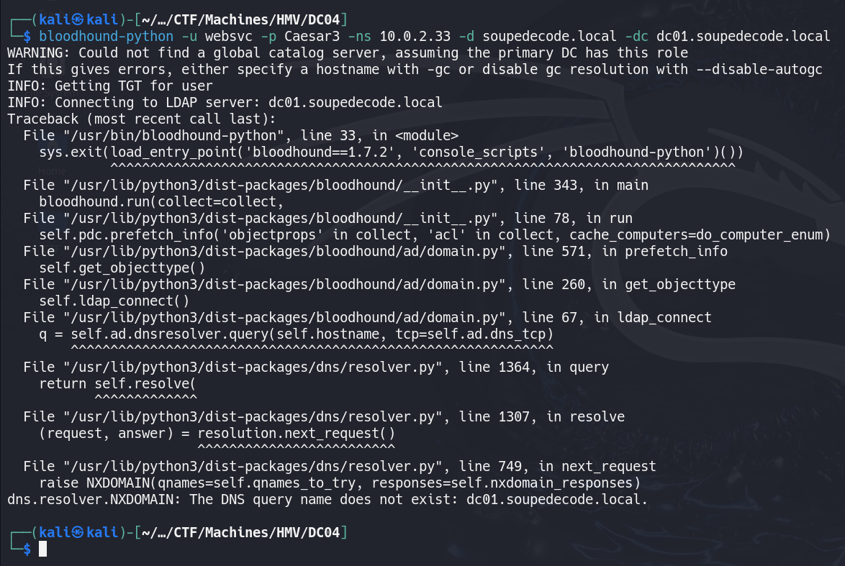The height and width of the screenshot is (566, 845).
Task: Click the dollar sign on the bottom prompt
Action: [x=27, y=549]
